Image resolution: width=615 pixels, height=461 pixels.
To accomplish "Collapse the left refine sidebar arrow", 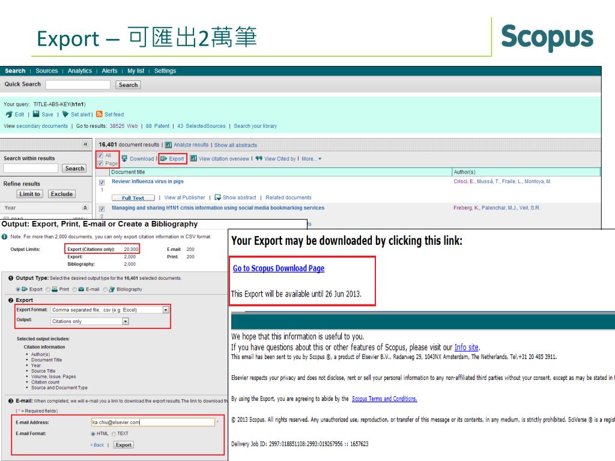I will [x=85, y=144].
